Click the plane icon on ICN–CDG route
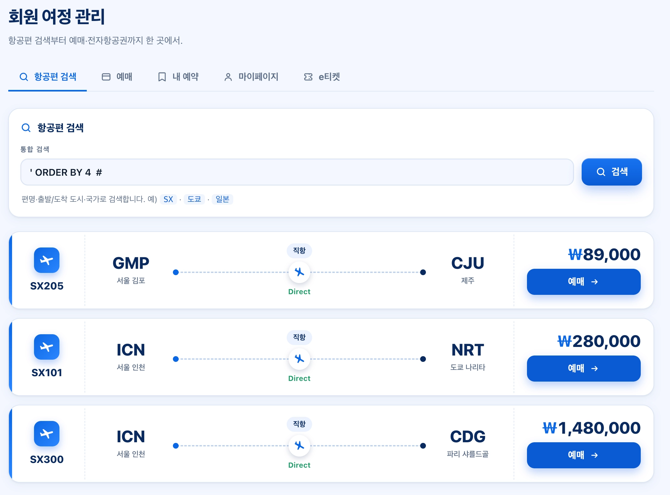This screenshot has height=495, width=670. 299,446
